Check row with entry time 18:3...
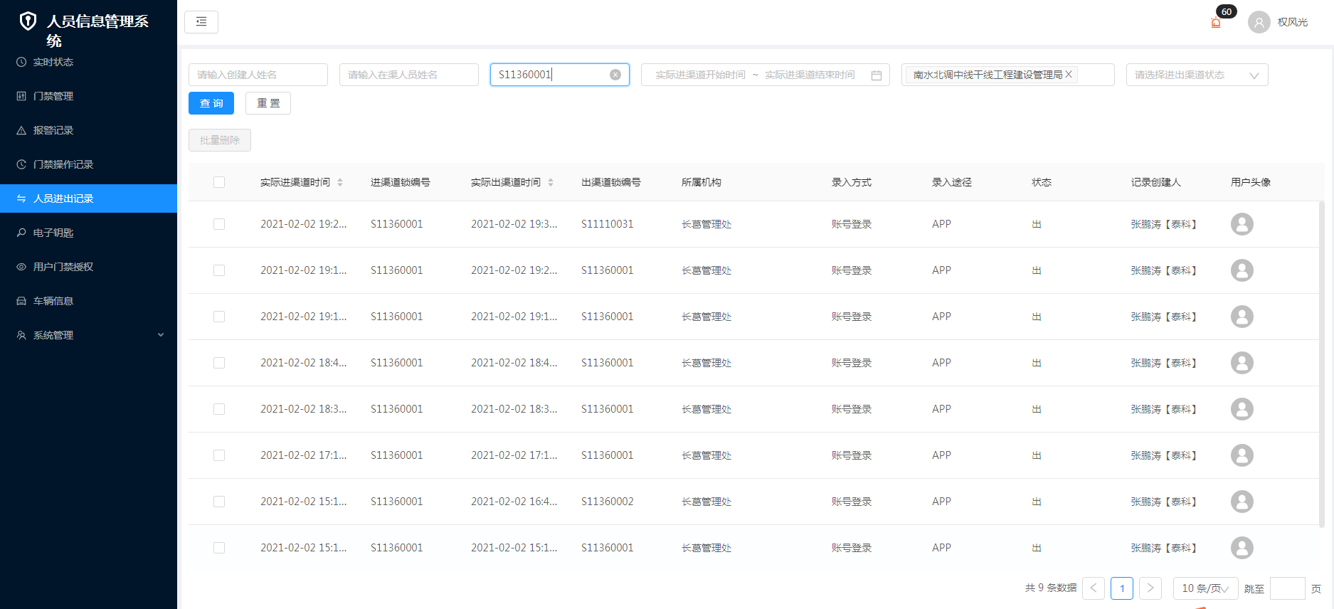This screenshot has height=609, width=1334. pyautogui.click(x=219, y=409)
